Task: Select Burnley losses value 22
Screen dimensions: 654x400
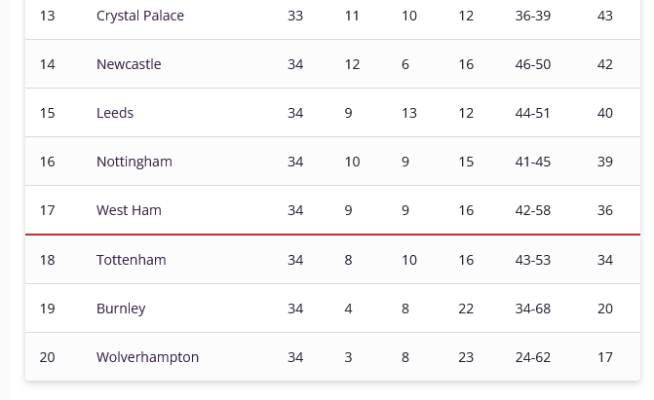Action: [x=466, y=309]
